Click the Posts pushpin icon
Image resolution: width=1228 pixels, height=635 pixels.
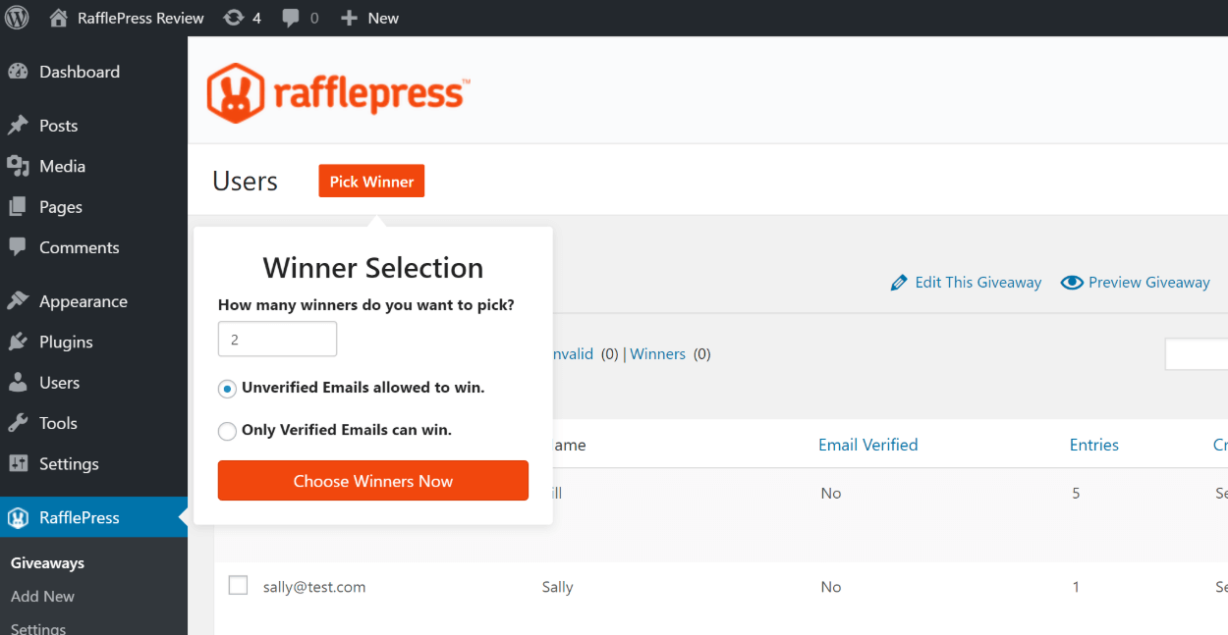point(18,126)
